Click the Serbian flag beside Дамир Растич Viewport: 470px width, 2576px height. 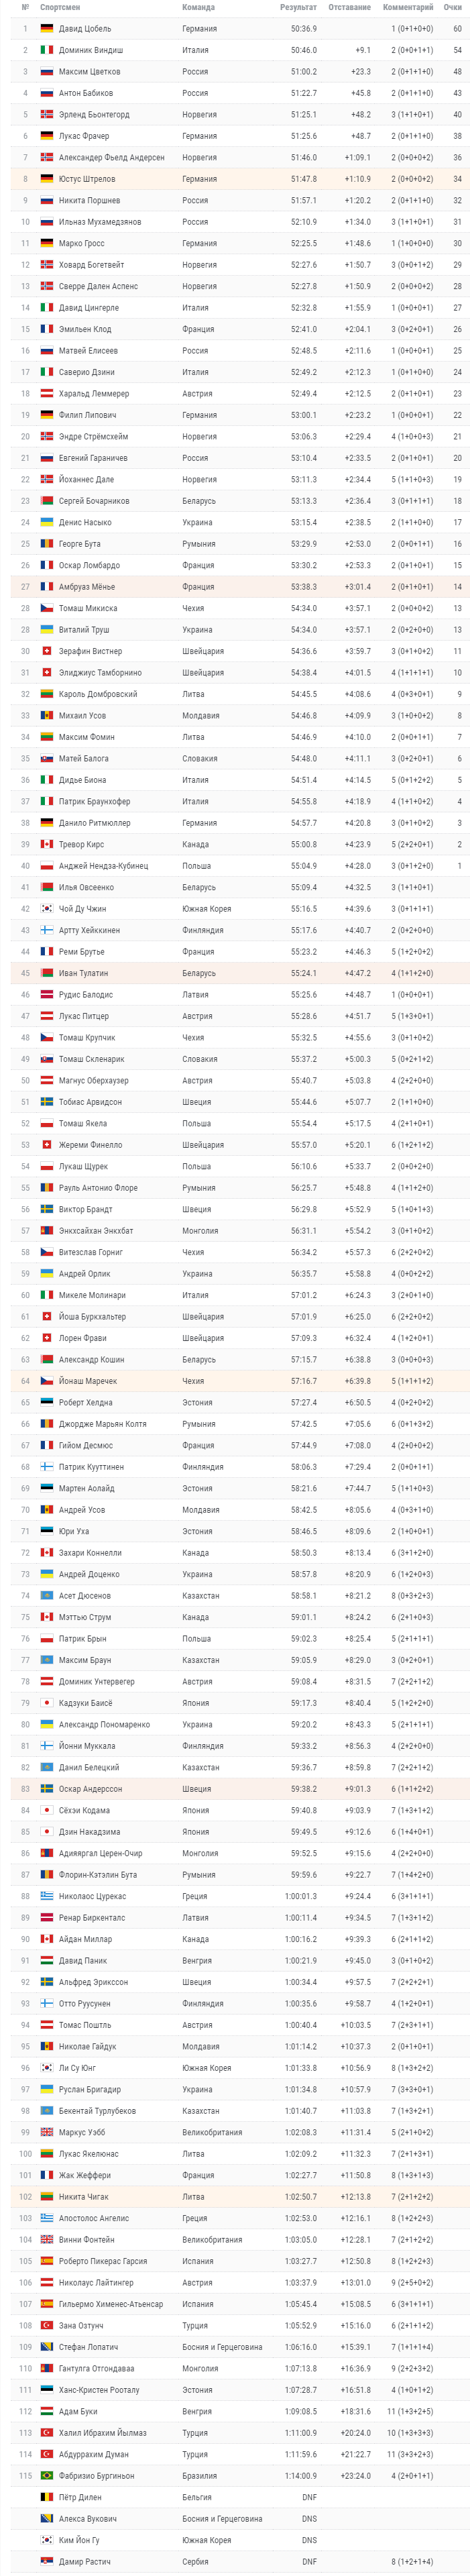pyautogui.click(x=46, y=2561)
